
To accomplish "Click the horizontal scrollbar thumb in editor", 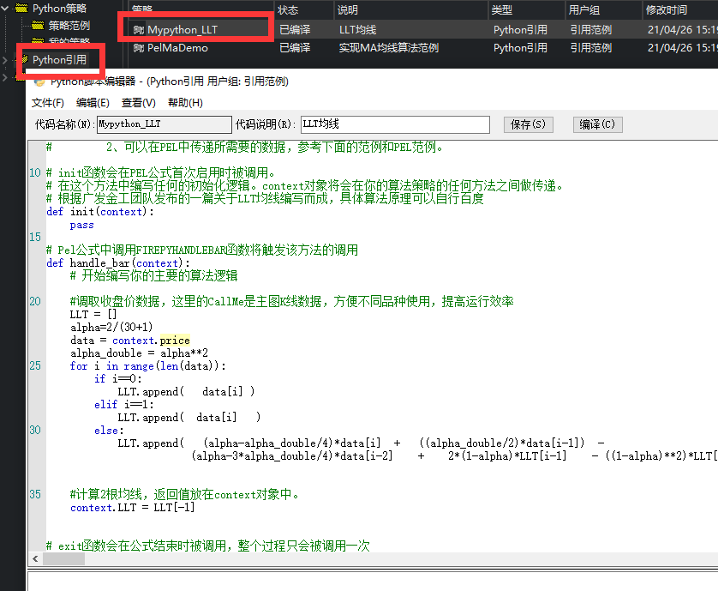I will 63,558.
